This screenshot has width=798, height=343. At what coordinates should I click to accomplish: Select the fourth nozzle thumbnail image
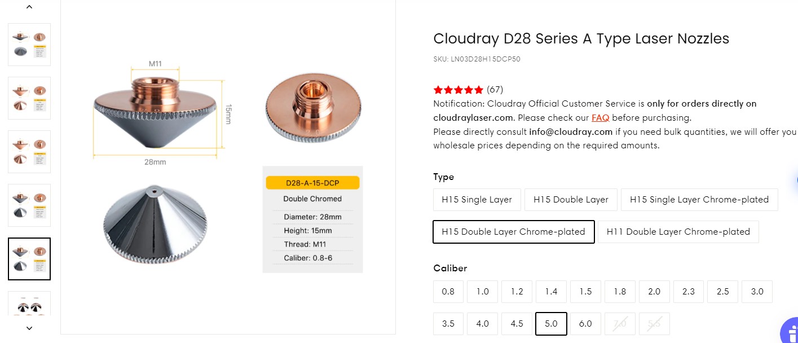point(29,205)
